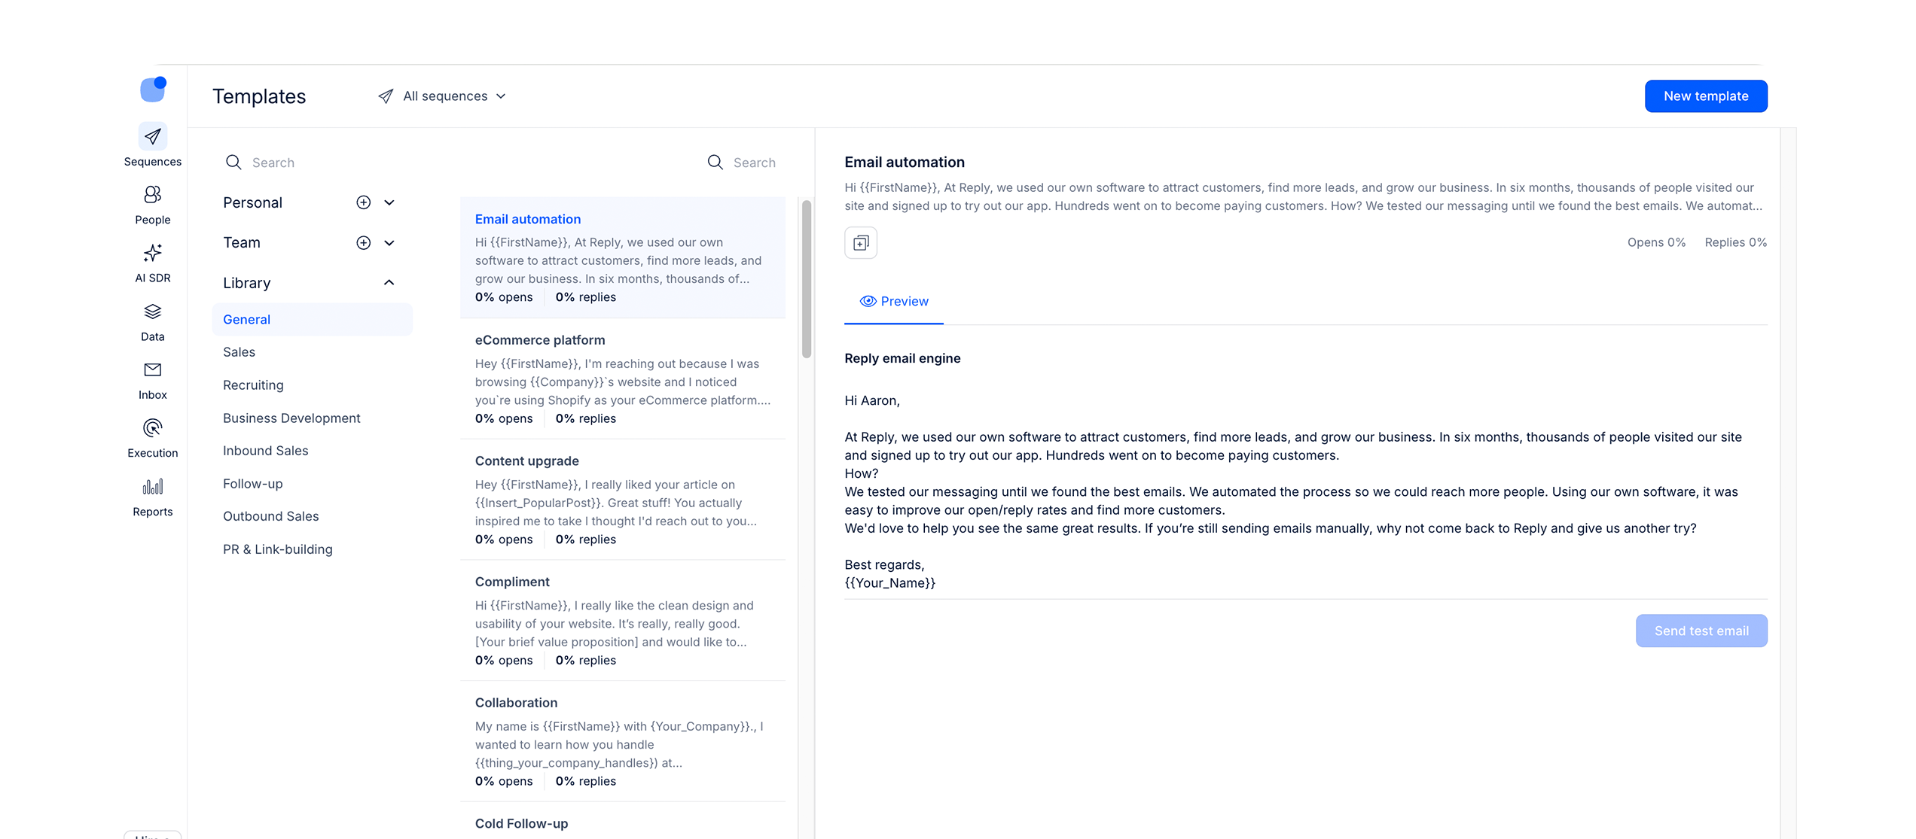
Task: Click the paper plane icon beside All sequences
Action: tap(386, 96)
